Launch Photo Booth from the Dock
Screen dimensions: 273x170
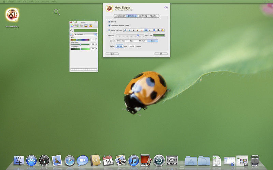point(146,160)
